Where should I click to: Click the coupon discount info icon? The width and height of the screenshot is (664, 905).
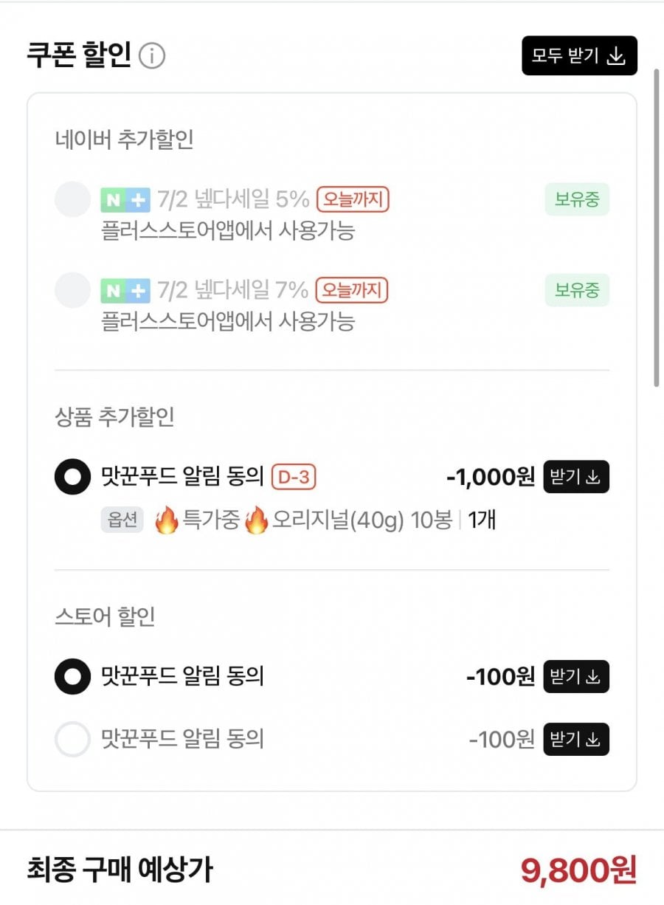152,56
